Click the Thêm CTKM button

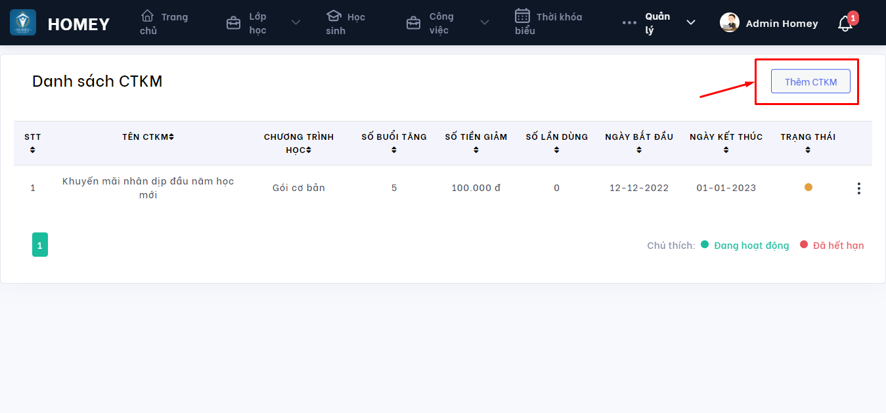coord(810,81)
